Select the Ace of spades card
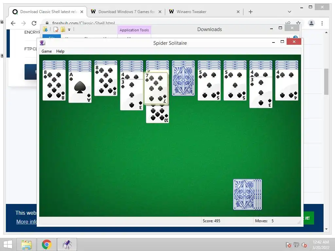 (80, 87)
